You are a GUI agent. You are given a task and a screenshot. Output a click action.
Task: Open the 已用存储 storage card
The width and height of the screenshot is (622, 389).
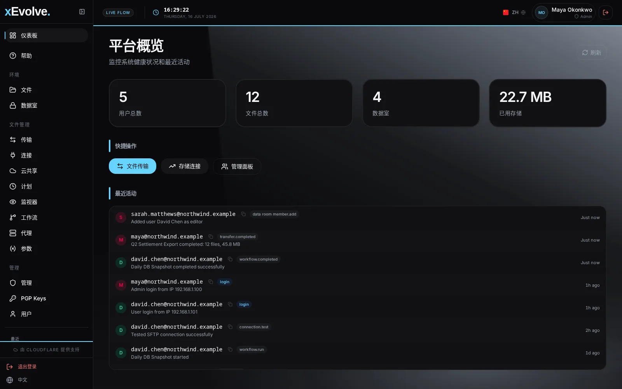coord(548,103)
